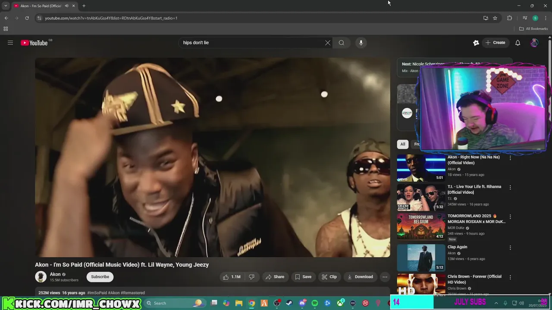
Task: Reload the page in Chrome
Action: click(27, 18)
